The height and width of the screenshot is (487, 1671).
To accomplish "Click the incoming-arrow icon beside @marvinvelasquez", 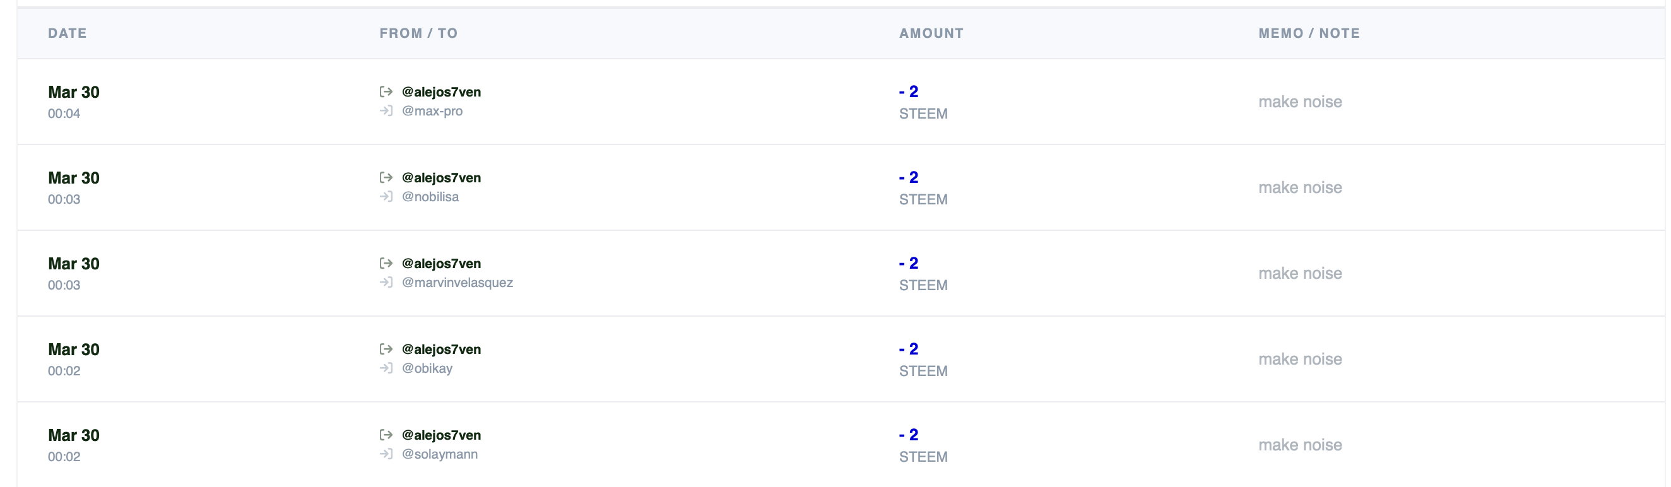I will point(386,282).
